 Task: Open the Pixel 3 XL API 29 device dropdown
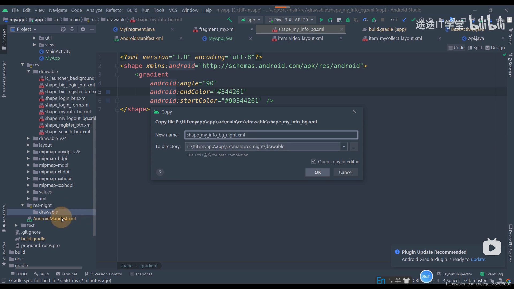coord(291,20)
